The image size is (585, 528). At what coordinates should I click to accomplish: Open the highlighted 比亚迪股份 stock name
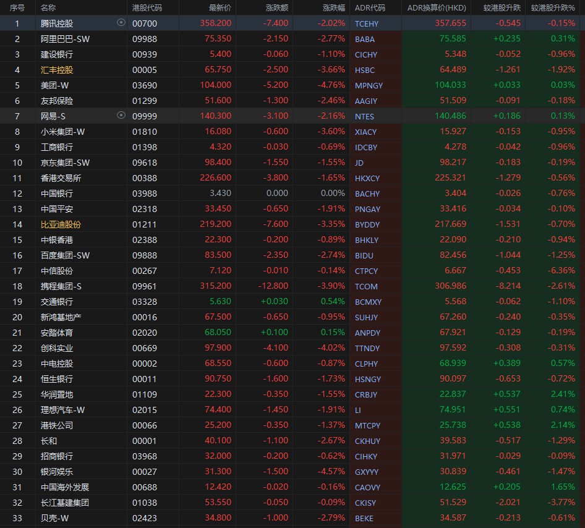(x=61, y=224)
